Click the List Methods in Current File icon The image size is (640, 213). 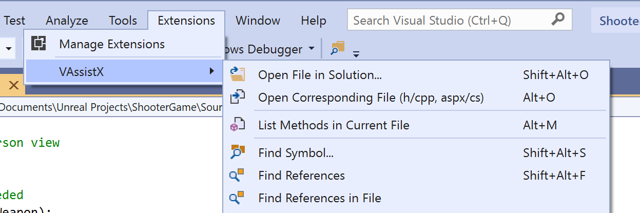[238, 125]
